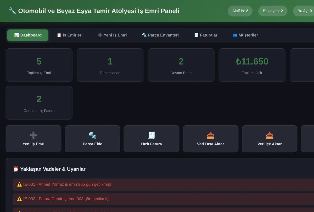Click the warning icon on the IE-002 alert
Viewport: 314px width, 212px height.
click(x=19, y=199)
